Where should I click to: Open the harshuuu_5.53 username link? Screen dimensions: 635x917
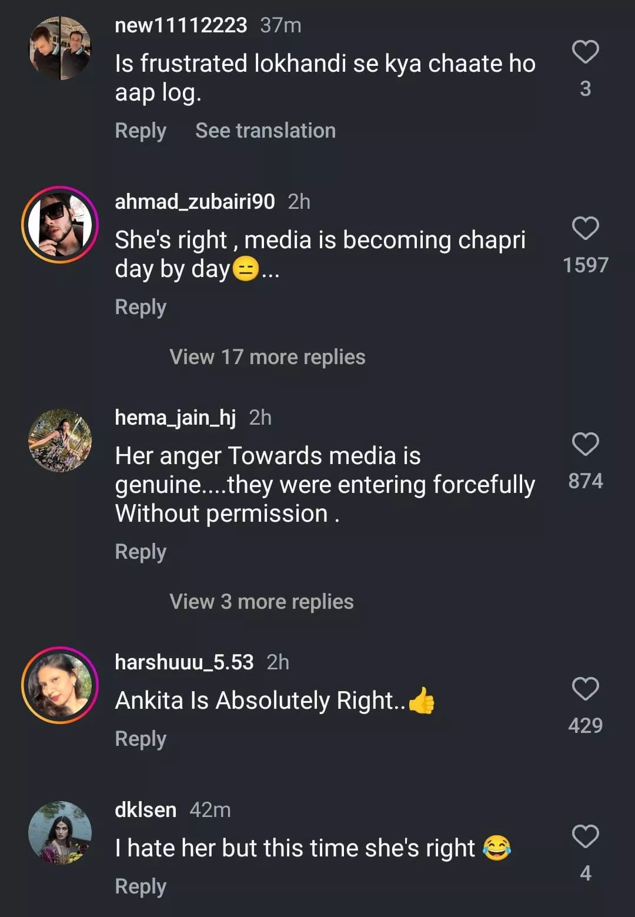184,662
